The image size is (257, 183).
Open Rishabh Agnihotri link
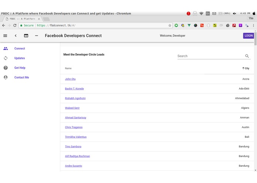(75, 98)
